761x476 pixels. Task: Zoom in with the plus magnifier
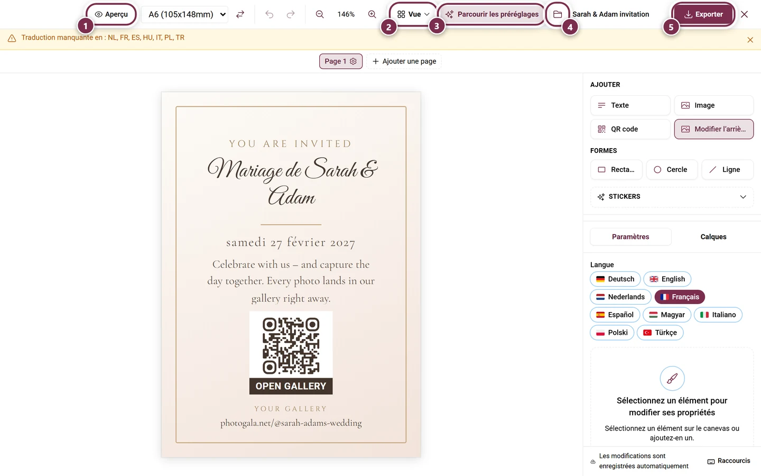(x=372, y=14)
